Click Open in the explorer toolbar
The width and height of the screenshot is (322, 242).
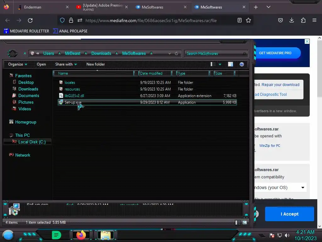pos(41,64)
